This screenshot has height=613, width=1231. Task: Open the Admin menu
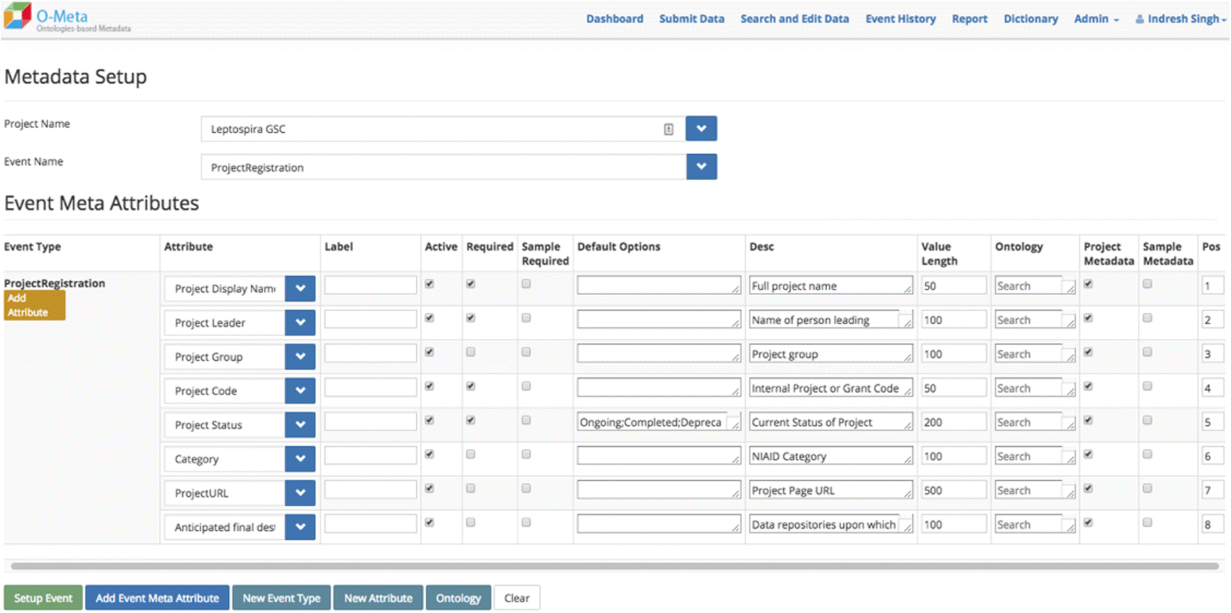[1096, 19]
